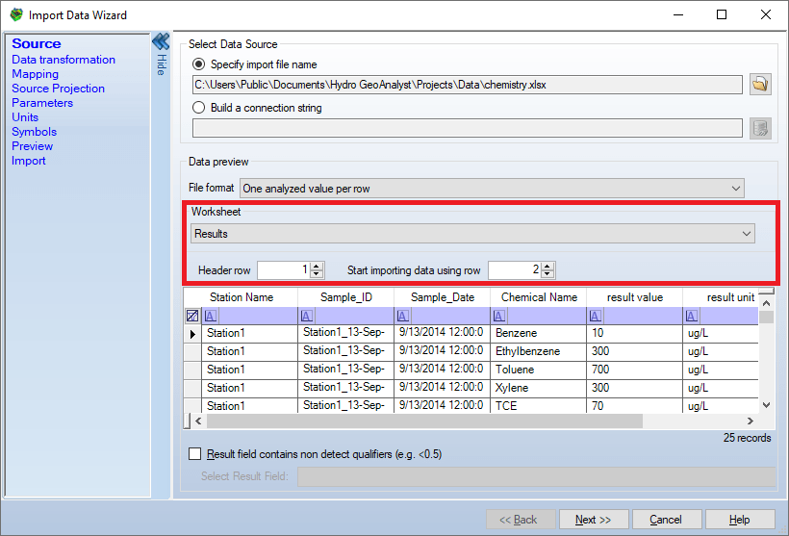Decrease the start importing row value
789x536 pixels.
coord(547,274)
